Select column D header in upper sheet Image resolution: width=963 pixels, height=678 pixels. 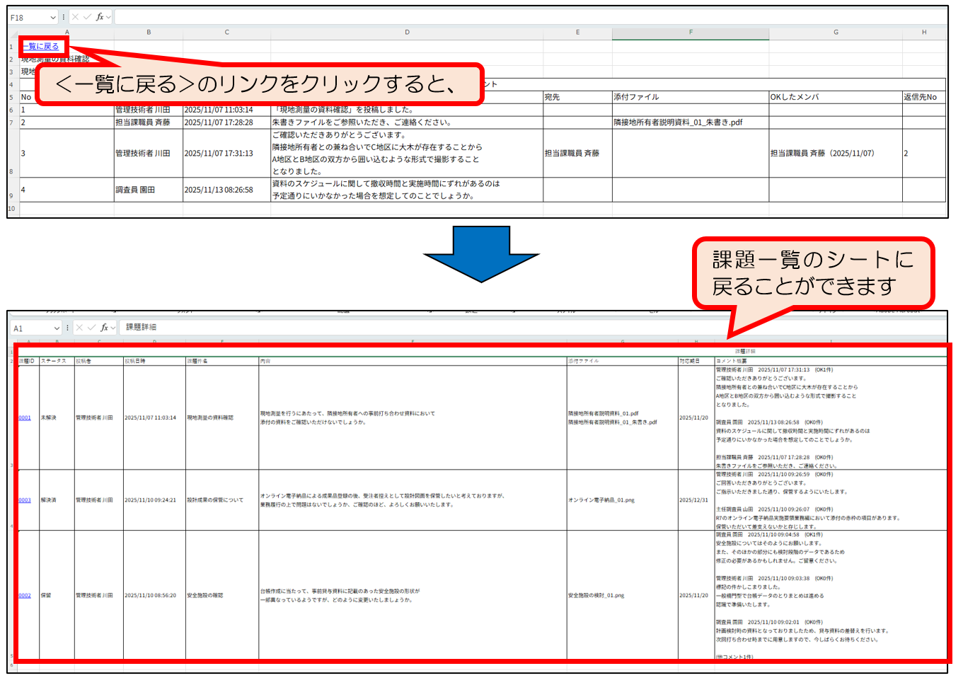click(407, 33)
